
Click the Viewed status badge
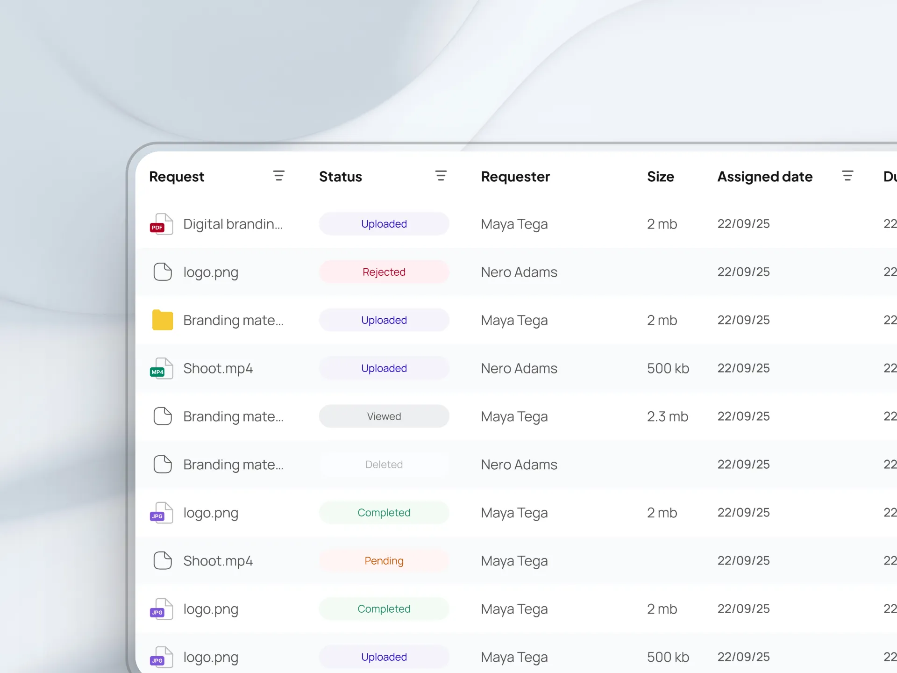[384, 416]
